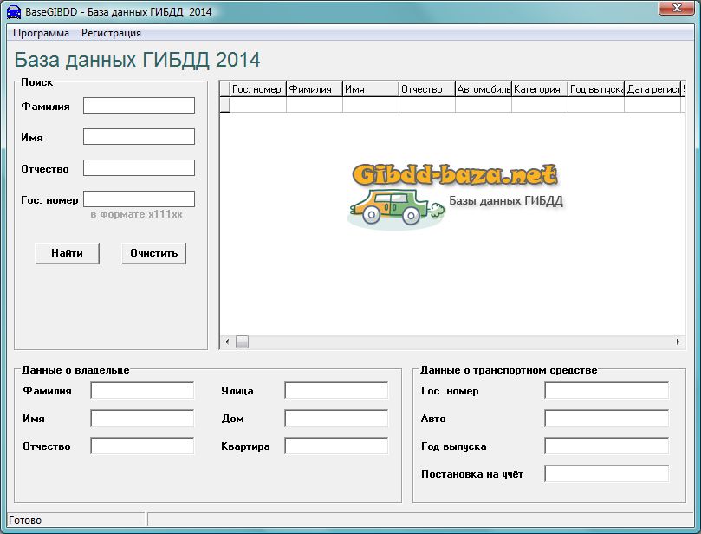Viewport: 701px width, 534px height.
Task: Click owner Фамилия field in Данные о владельце
Action: tap(142, 390)
